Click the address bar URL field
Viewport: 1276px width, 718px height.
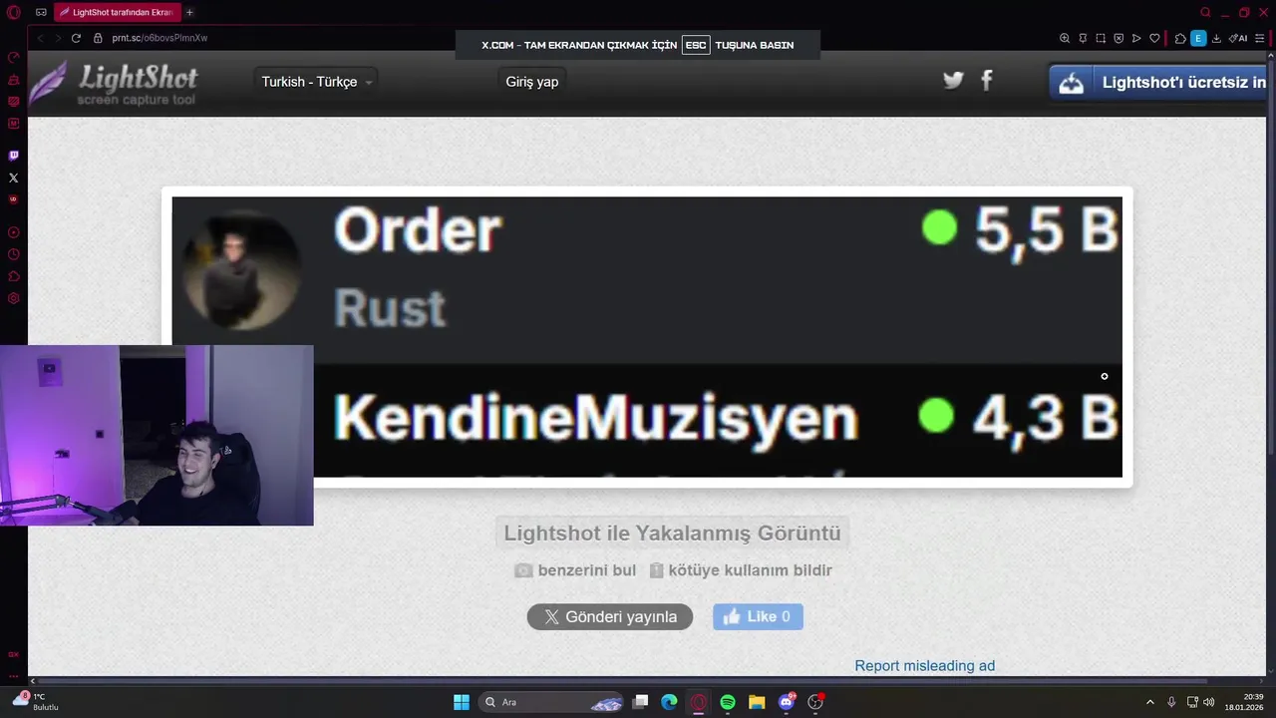(159, 38)
